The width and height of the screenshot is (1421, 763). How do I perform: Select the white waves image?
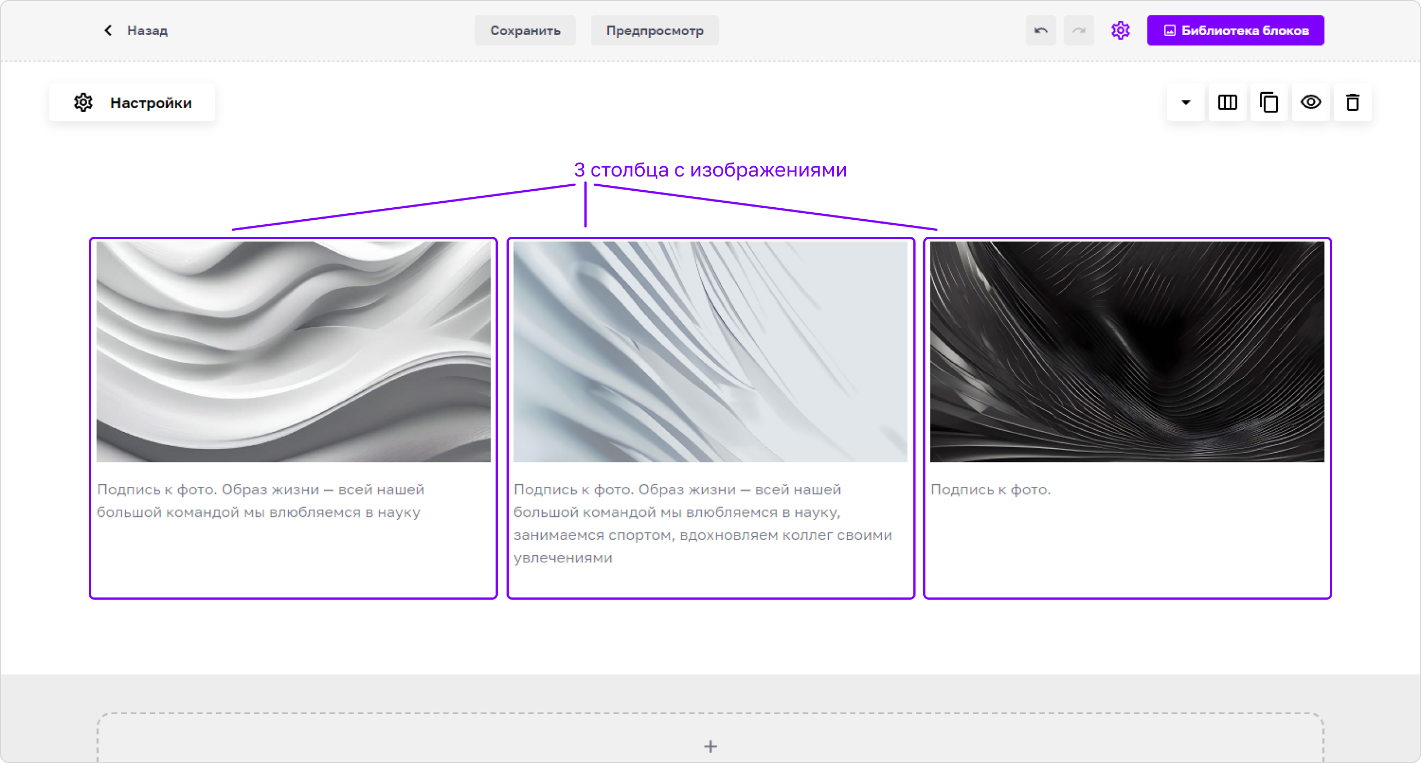[293, 351]
